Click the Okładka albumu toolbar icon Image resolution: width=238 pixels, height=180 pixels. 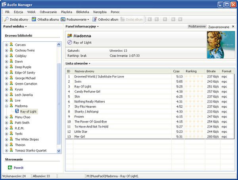coord(34,19)
